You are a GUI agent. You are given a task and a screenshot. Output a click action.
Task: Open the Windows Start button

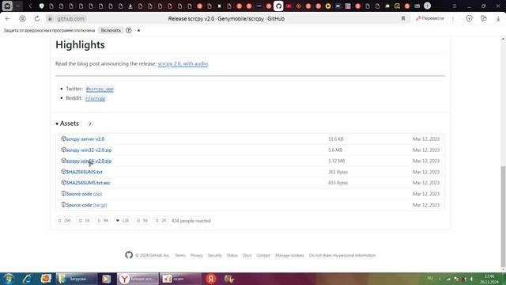[9, 279]
